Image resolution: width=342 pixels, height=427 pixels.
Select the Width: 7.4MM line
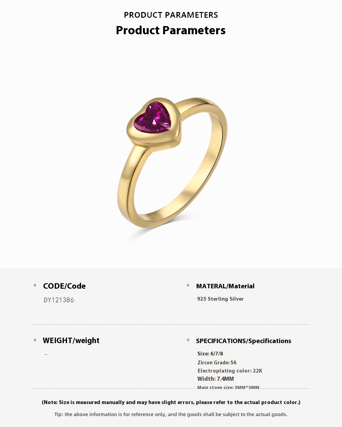pos(216,379)
